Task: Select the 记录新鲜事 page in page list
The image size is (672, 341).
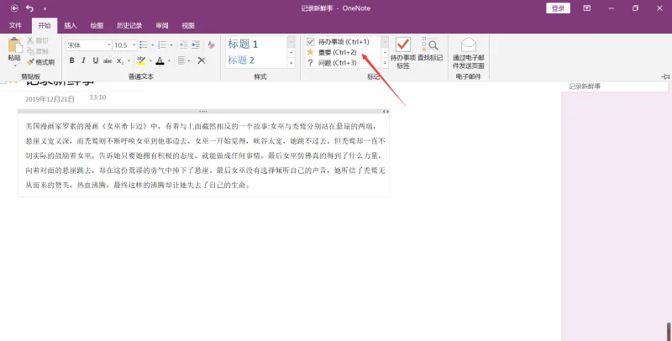Action: (x=616, y=87)
